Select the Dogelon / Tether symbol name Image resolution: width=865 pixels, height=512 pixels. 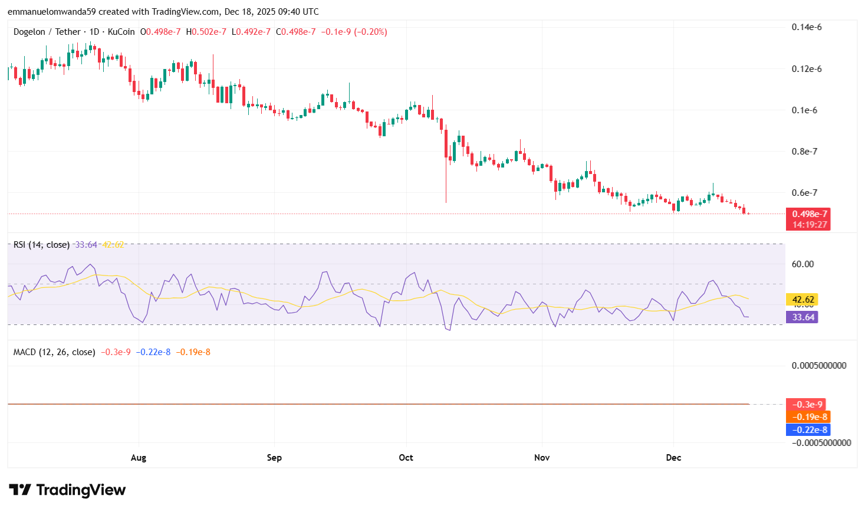47,32
